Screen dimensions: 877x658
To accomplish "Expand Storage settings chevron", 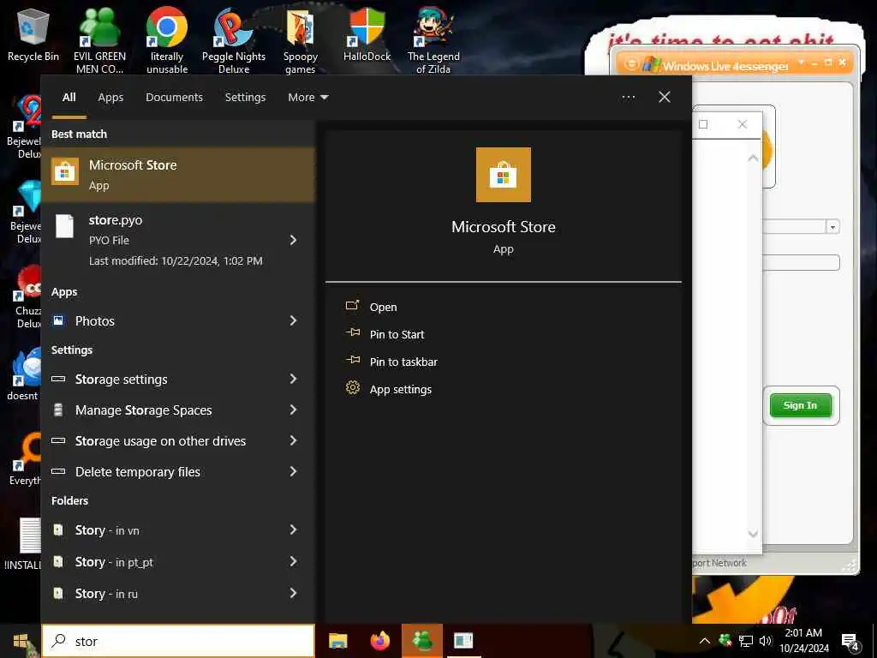I will point(293,380).
